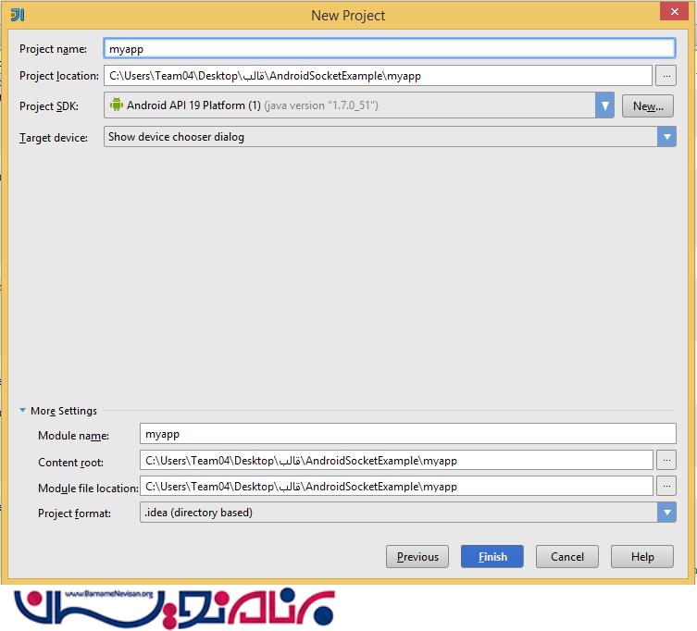The image size is (697, 631).
Task: Collapse the More Settings section
Action: pos(23,411)
